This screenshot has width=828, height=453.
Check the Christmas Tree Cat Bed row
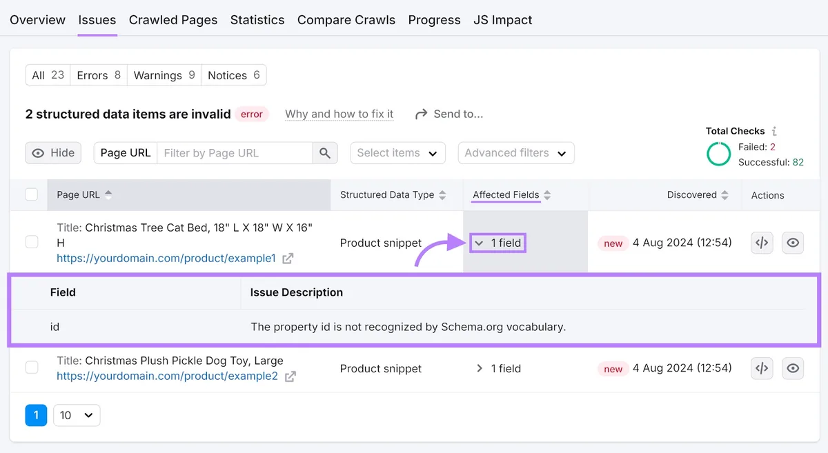pos(32,242)
